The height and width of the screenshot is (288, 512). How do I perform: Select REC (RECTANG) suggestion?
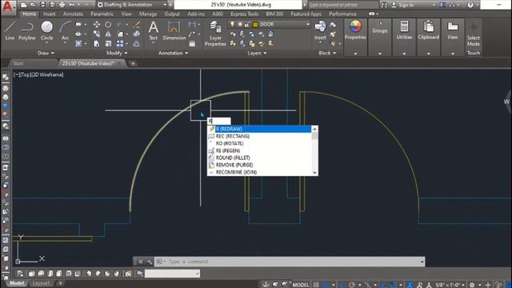pyautogui.click(x=259, y=136)
